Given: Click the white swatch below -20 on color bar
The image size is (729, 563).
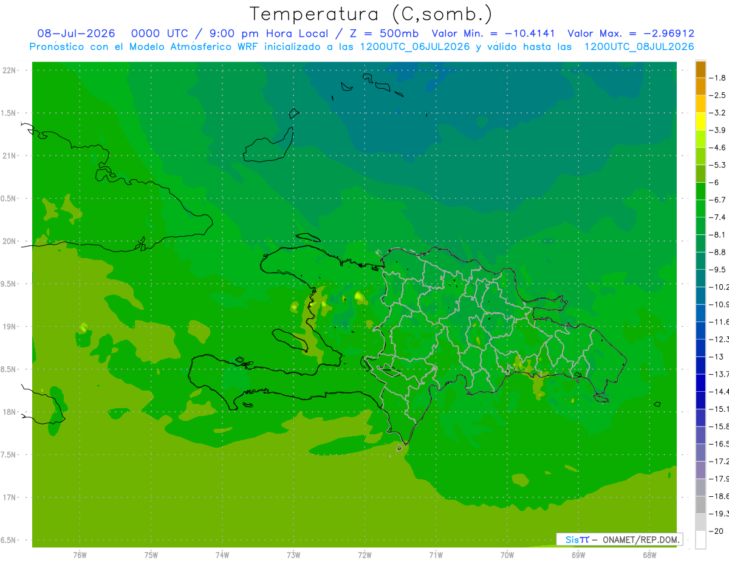Looking at the screenshot, I should [700, 539].
